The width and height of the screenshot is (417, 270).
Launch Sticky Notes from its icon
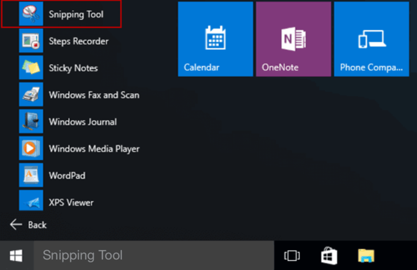coord(30,68)
